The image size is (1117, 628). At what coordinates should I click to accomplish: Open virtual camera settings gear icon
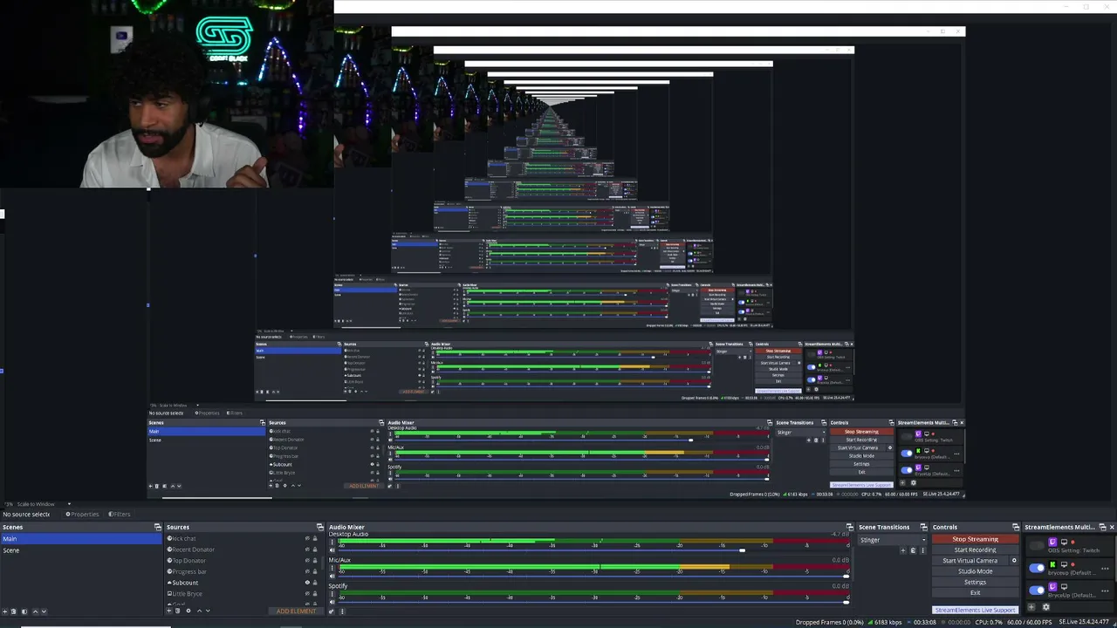(1014, 561)
